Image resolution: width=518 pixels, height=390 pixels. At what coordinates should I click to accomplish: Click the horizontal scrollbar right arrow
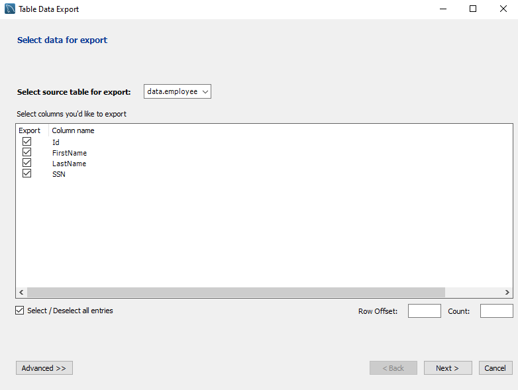[x=507, y=292]
